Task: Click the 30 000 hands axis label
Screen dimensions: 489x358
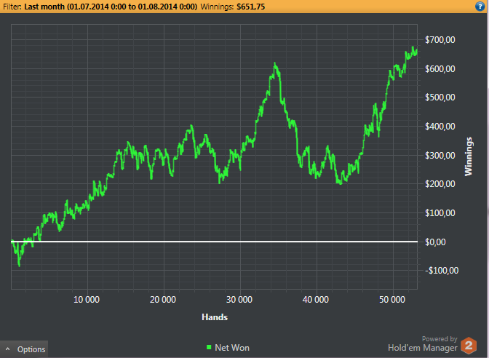Action: [239, 300]
